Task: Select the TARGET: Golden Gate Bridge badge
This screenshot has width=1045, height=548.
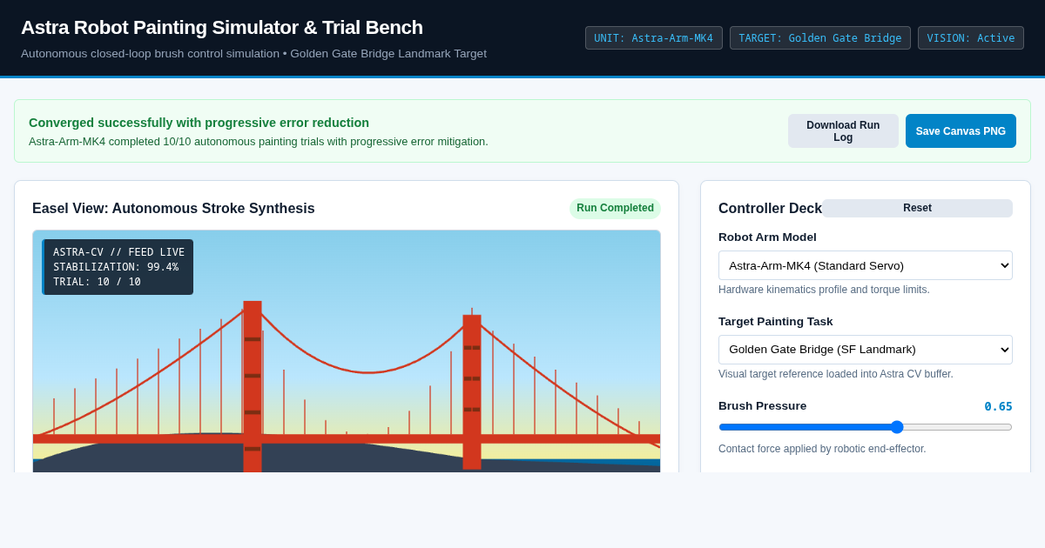Action: (820, 38)
